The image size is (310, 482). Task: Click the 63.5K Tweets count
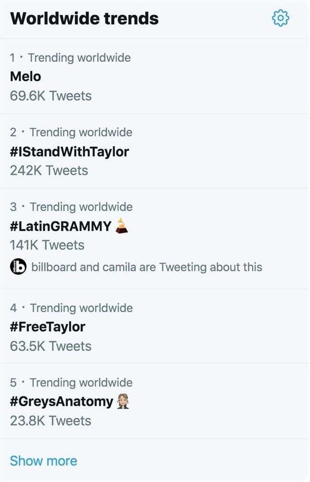pos(51,346)
